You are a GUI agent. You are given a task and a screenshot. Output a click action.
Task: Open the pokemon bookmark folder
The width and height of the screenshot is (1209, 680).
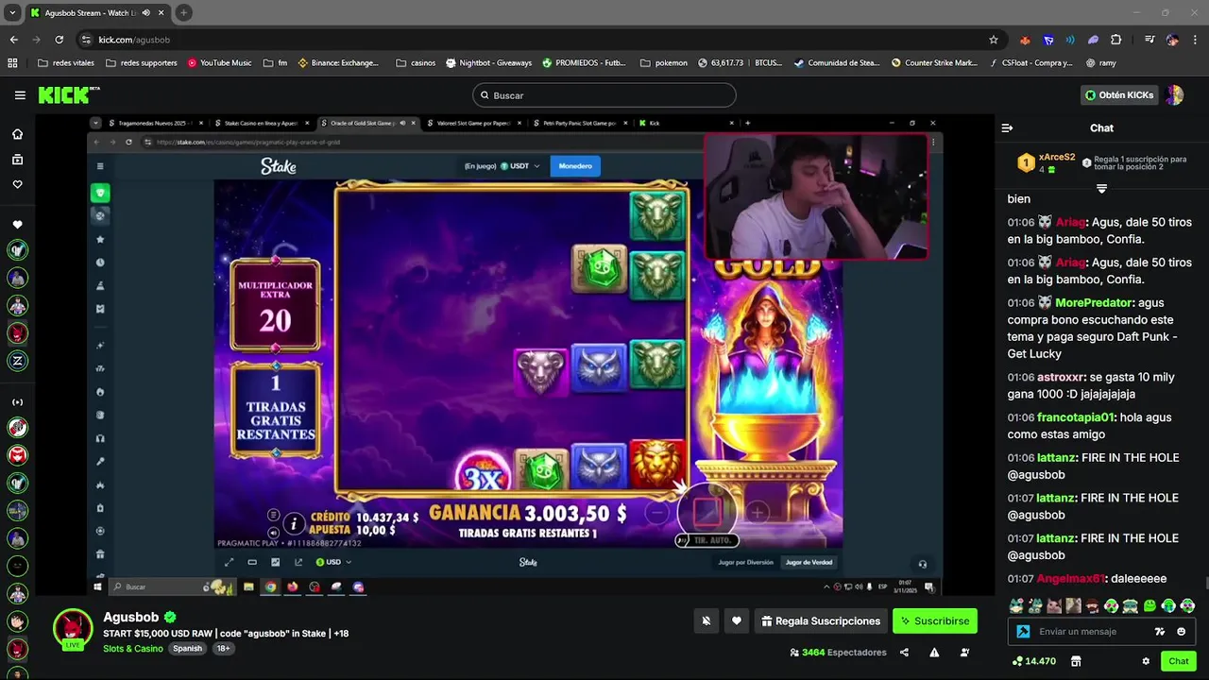point(664,63)
